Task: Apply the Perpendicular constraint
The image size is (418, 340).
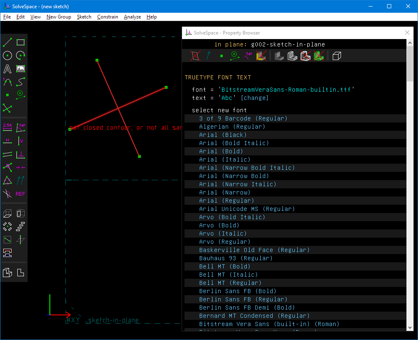Action: click(20, 154)
